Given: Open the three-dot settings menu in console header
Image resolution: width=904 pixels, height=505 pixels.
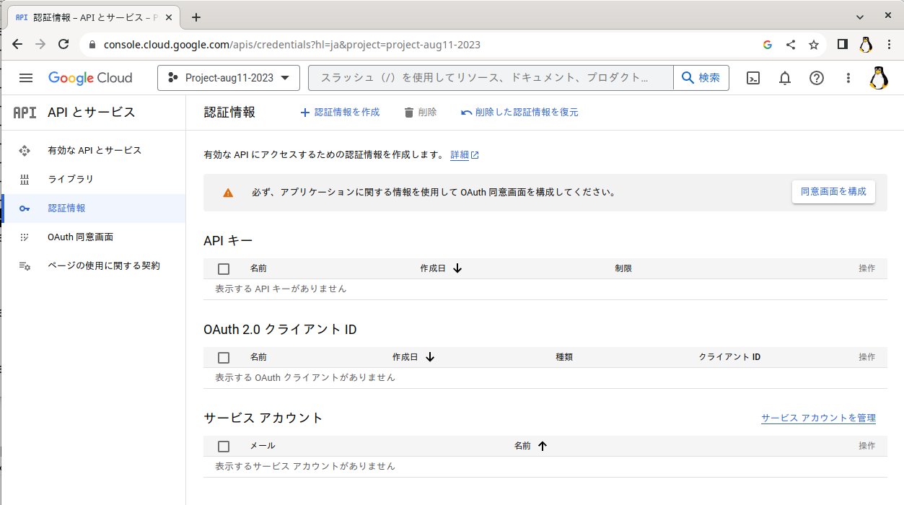Looking at the screenshot, I should [x=848, y=78].
